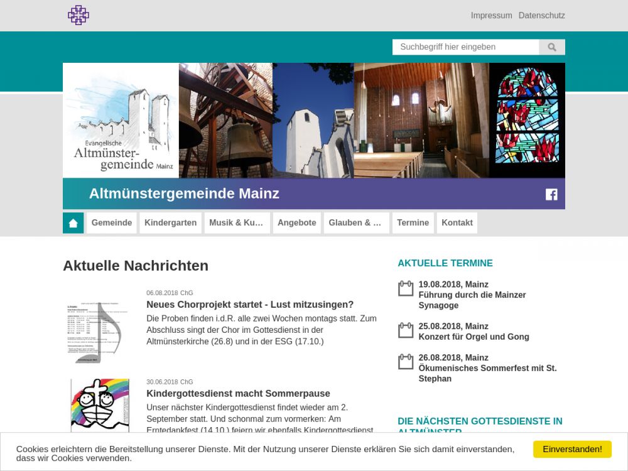628x471 pixels.
Task: Open the Gemeinde menu
Action: click(x=112, y=223)
